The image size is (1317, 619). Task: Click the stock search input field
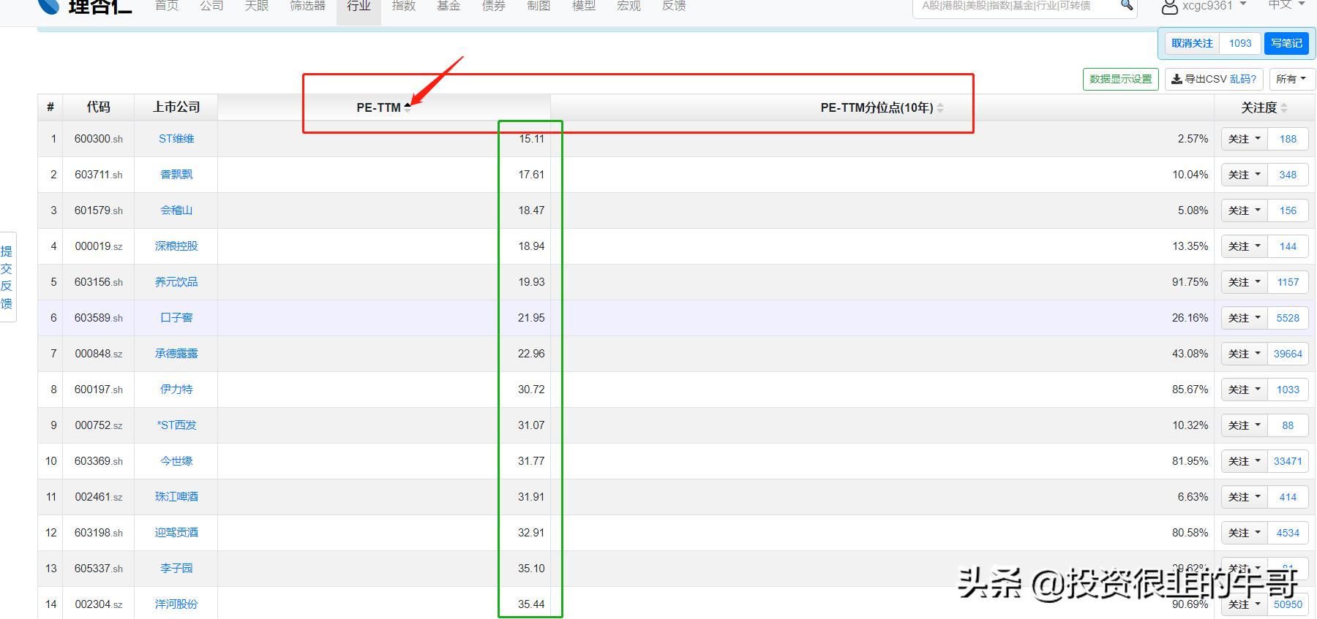click(x=1017, y=7)
